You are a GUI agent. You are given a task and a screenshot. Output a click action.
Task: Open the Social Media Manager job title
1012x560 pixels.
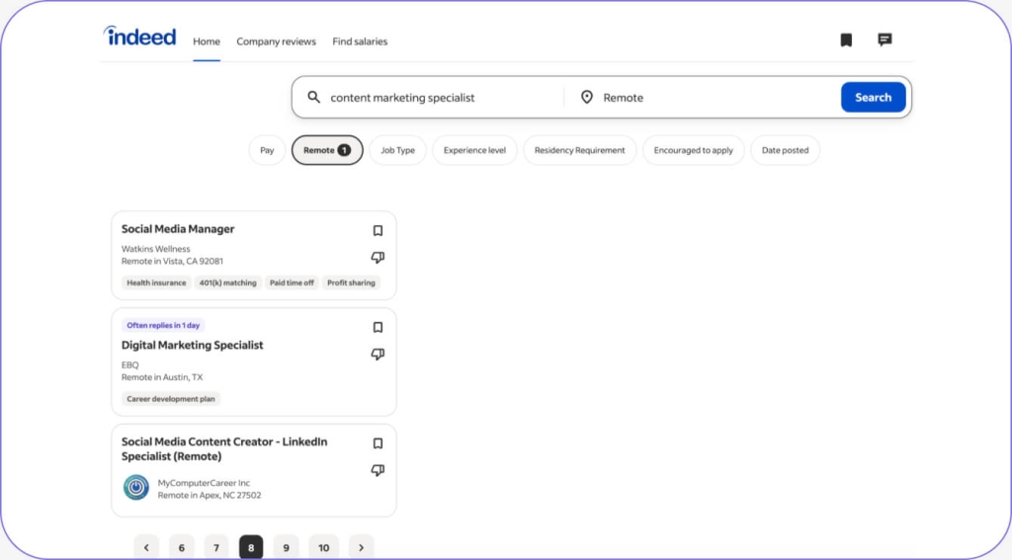pos(178,229)
